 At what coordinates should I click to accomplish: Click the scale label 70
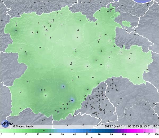pyautogui.click(x=87, y=135)
